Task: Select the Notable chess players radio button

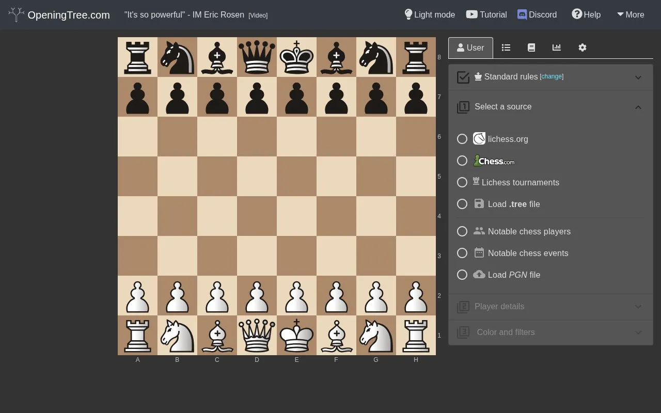Action: (462, 231)
